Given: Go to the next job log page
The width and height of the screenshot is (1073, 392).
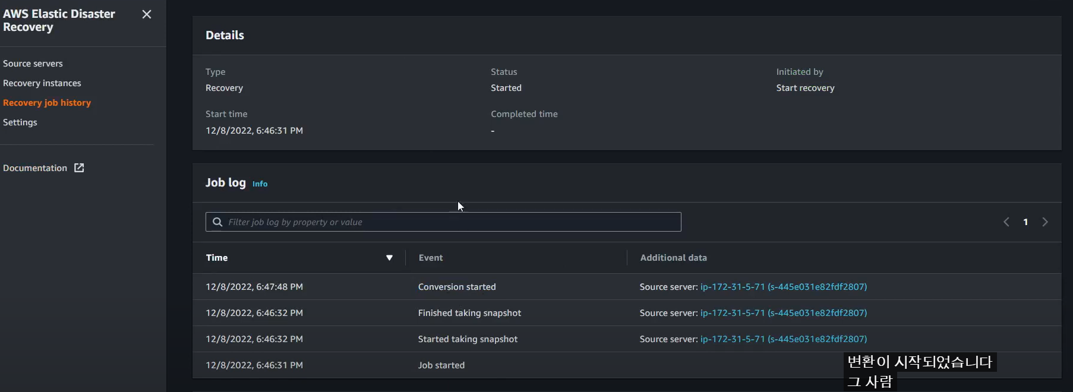Looking at the screenshot, I should point(1045,222).
